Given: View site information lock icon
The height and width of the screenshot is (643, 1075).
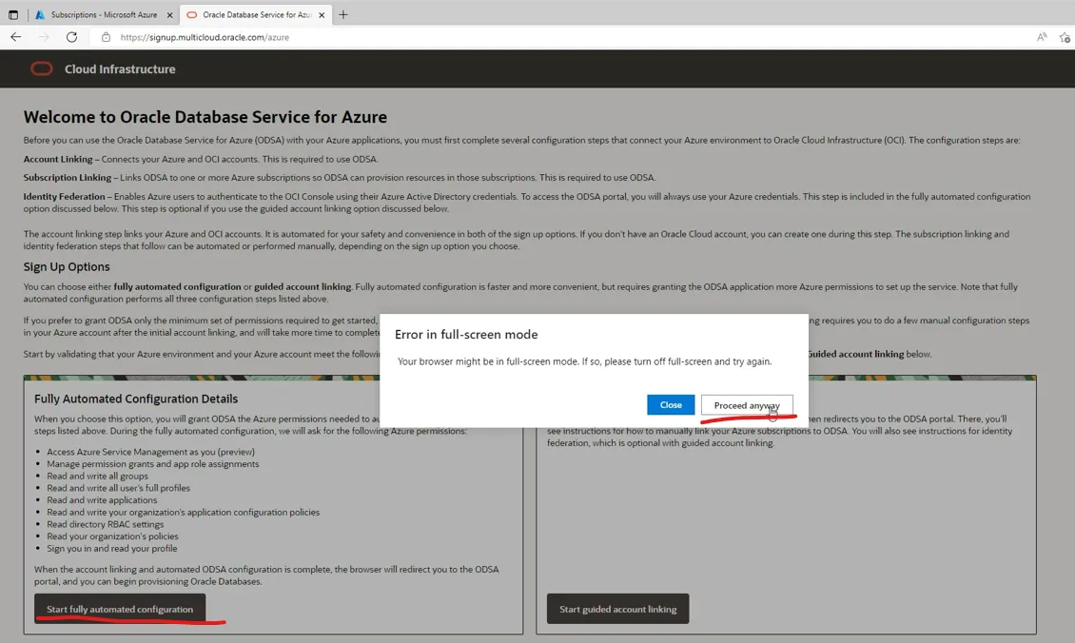Looking at the screenshot, I should [x=106, y=37].
